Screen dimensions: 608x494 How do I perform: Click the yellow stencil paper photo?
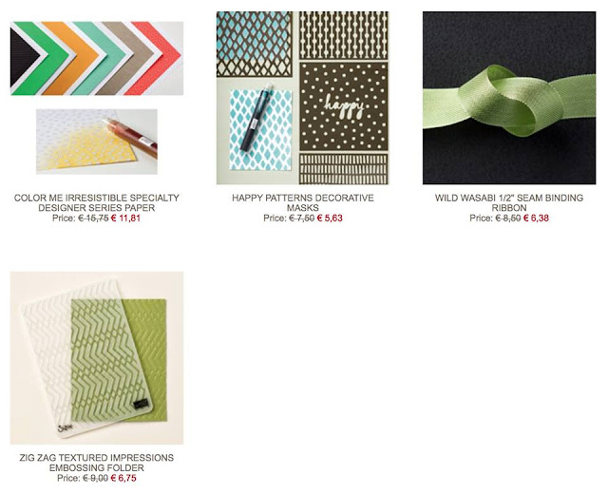(x=97, y=142)
